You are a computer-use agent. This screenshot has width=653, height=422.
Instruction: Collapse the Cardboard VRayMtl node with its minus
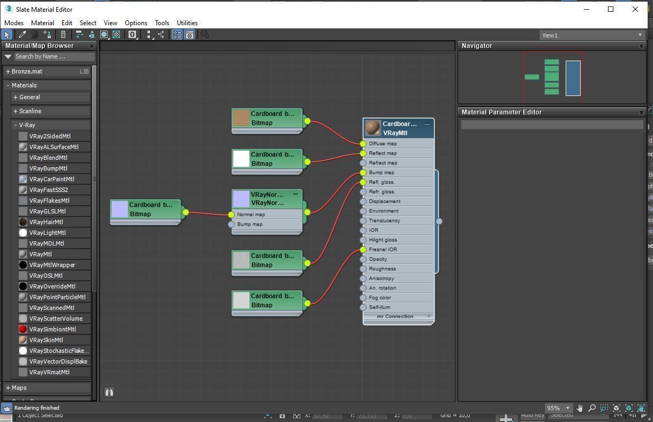(427, 124)
